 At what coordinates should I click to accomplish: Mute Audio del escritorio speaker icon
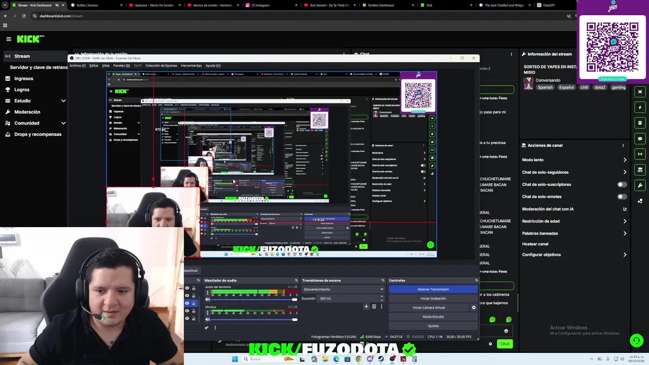tap(207, 300)
